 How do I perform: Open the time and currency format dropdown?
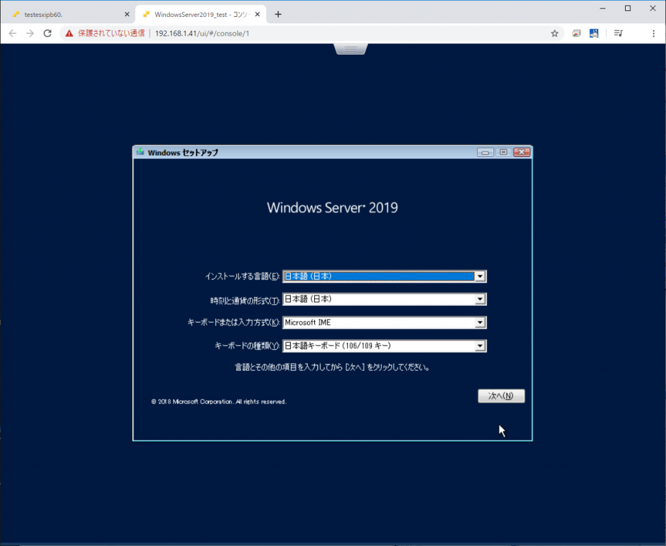[384, 299]
